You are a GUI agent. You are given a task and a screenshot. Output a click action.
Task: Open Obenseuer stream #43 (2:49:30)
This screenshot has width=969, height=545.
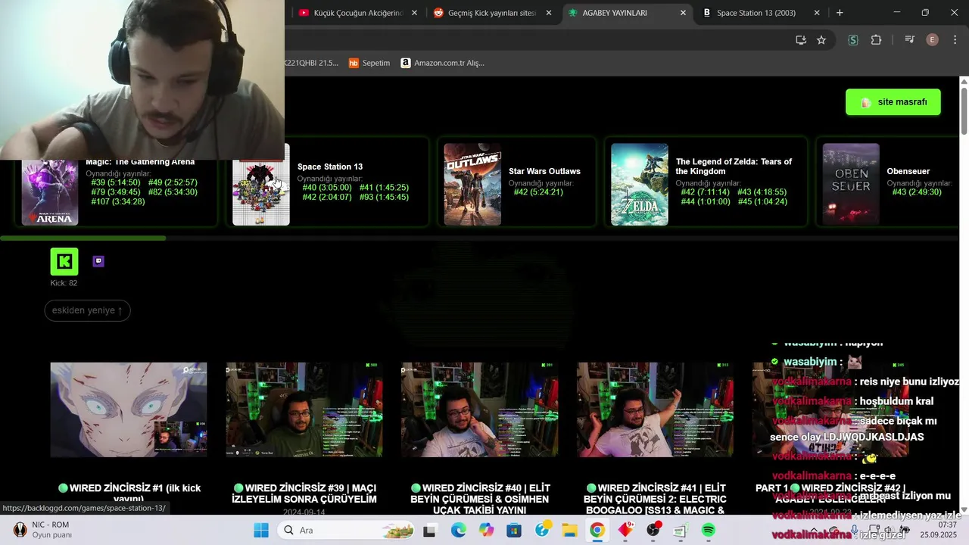[917, 192]
